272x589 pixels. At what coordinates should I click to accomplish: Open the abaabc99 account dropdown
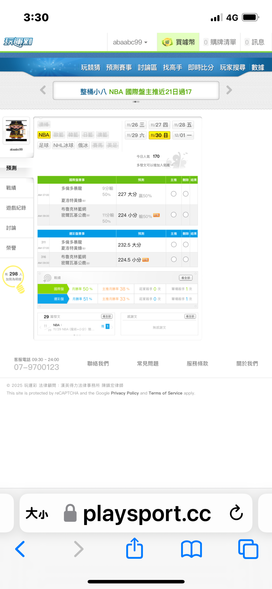pyautogui.click(x=130, y=42)
